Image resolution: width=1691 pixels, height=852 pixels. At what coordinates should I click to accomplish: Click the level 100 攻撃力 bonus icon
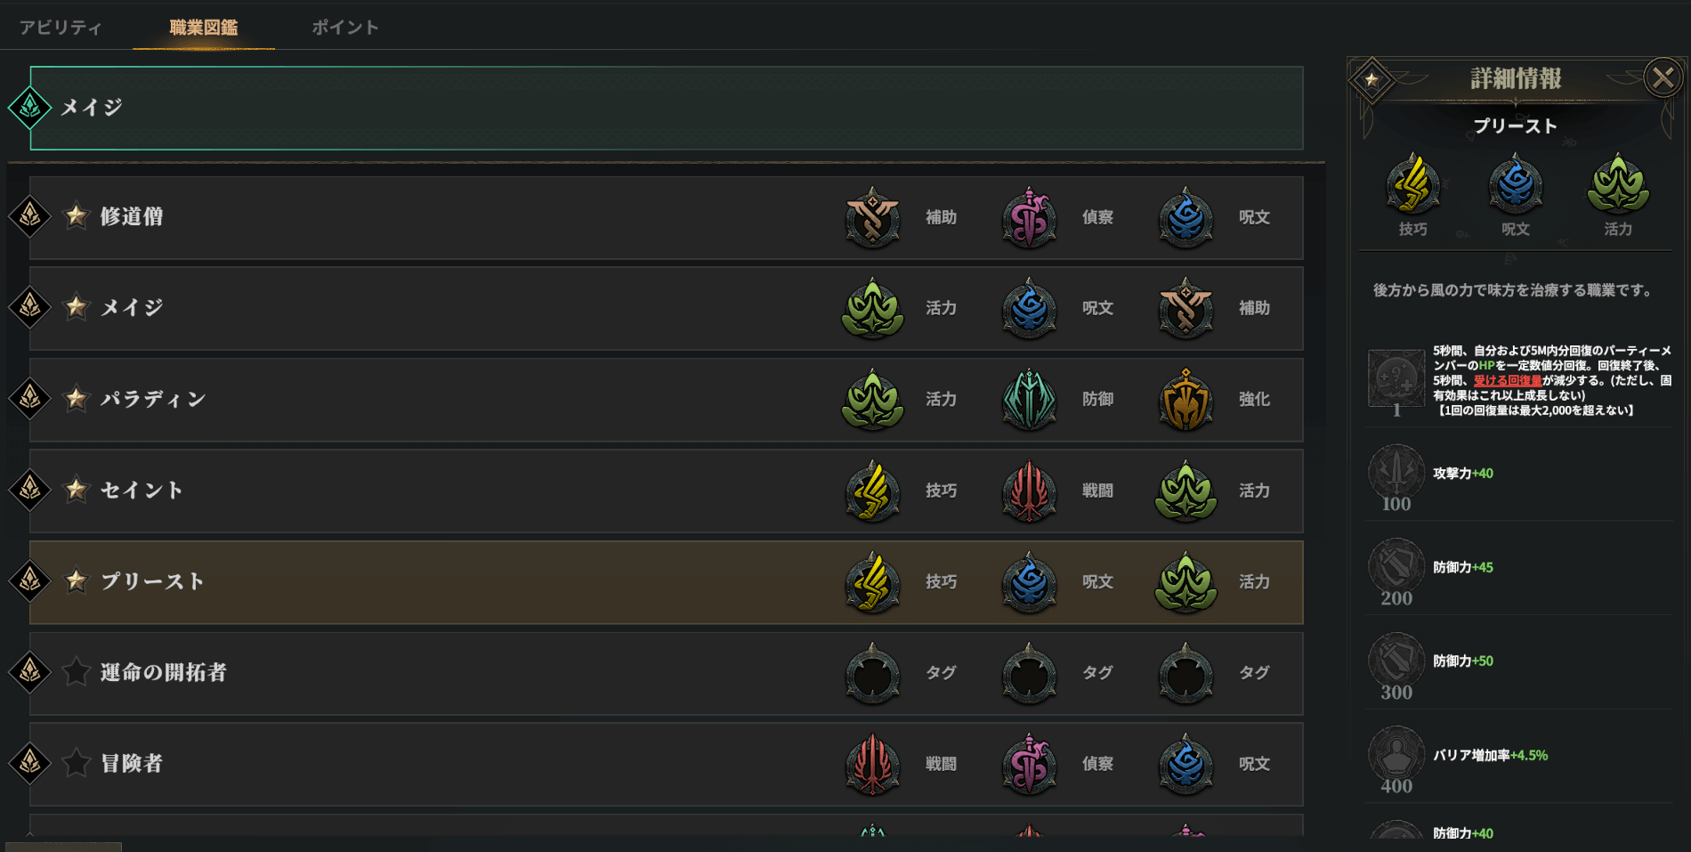(x=1396, y=471)
